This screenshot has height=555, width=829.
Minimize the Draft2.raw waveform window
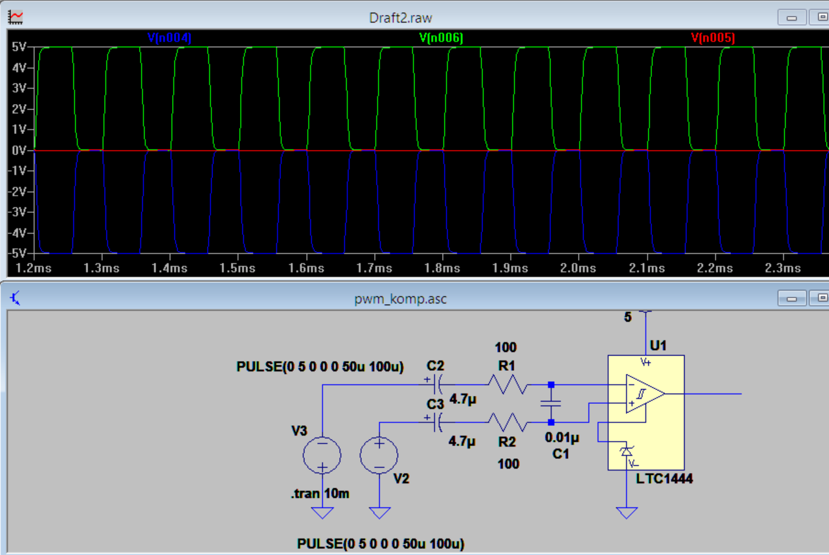click(x=792, y=17)
